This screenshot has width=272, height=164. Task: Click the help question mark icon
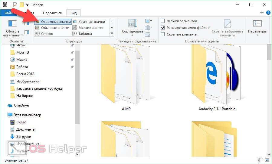(x=268, y=13)
